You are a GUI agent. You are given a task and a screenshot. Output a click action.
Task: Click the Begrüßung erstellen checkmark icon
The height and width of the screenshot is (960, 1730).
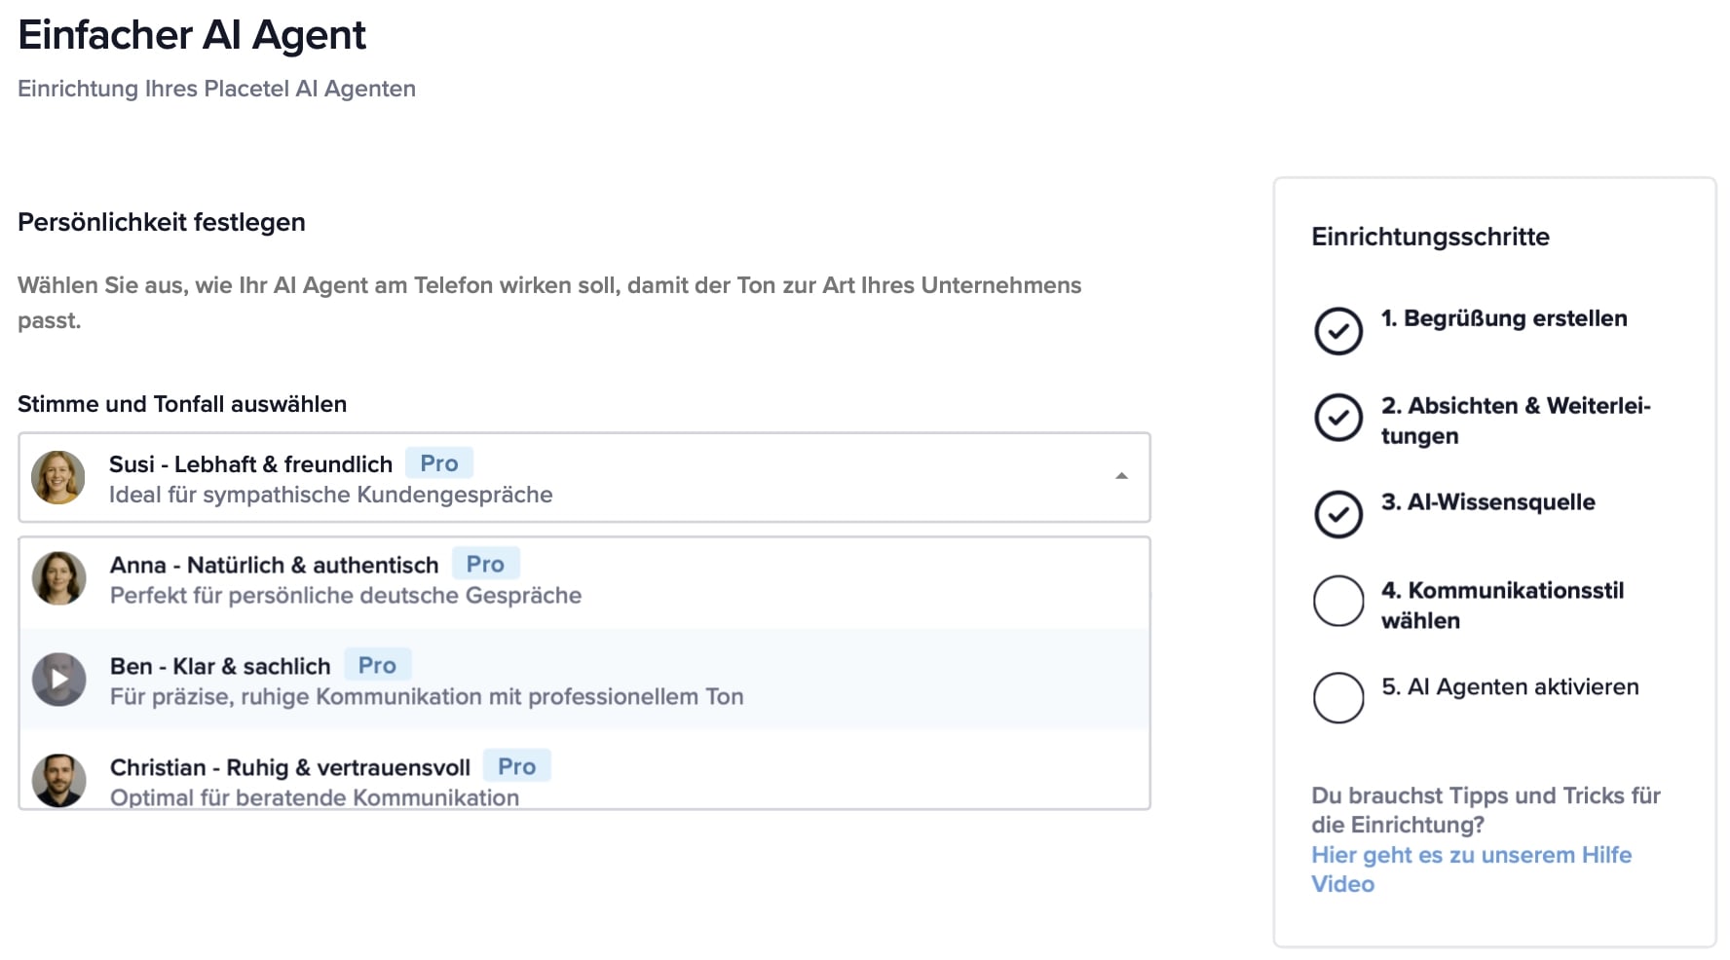point(1338,331)
